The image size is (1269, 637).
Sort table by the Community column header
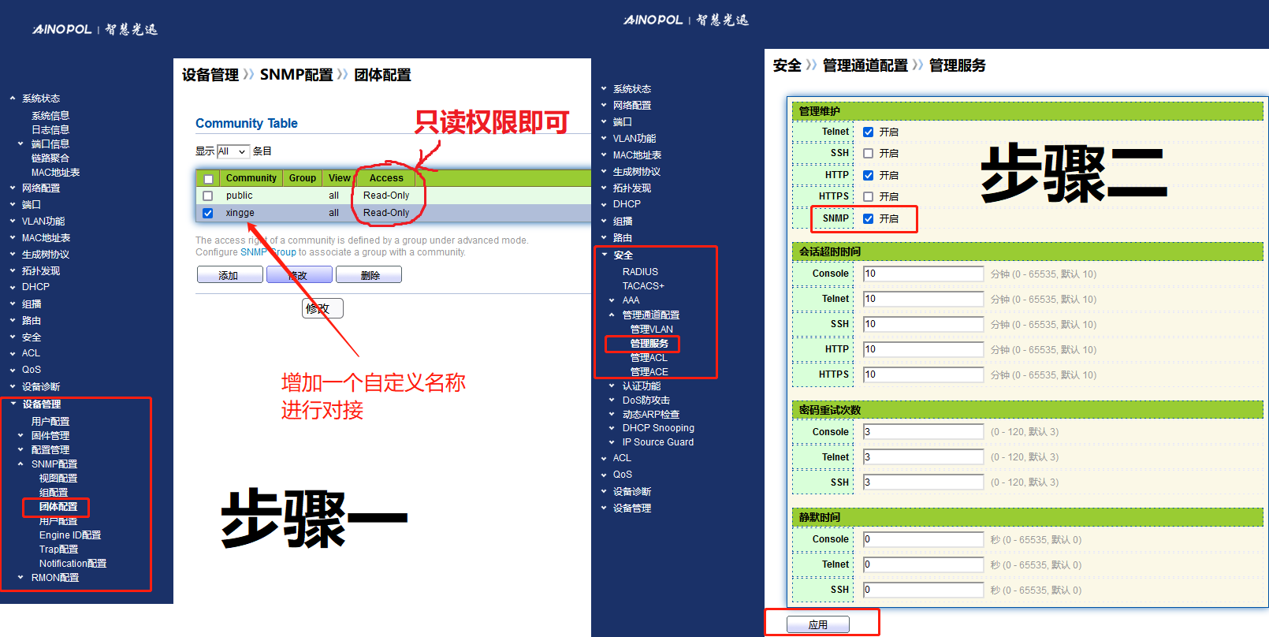[251, 178]
